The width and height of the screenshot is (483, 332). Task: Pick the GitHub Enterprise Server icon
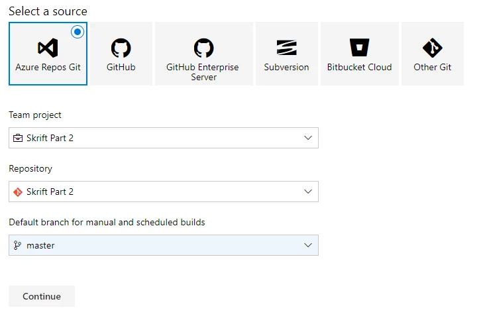203,48
